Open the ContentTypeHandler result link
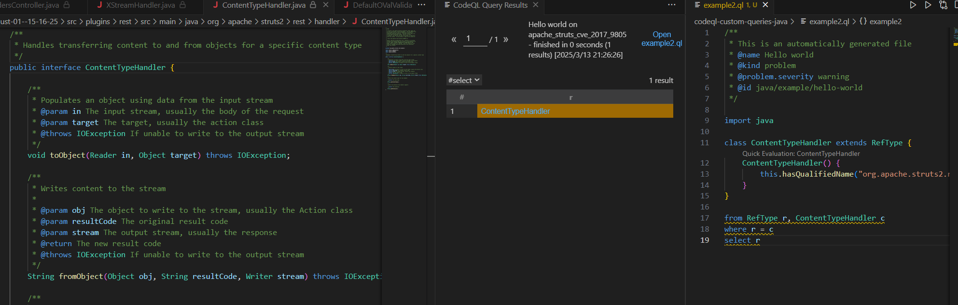 tap(515, 111)
